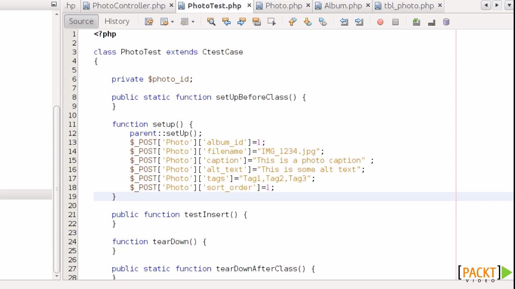Viewport: 515px width, 289px height.
Task: Click Find Selection magnifier icon
Action: 211,22
